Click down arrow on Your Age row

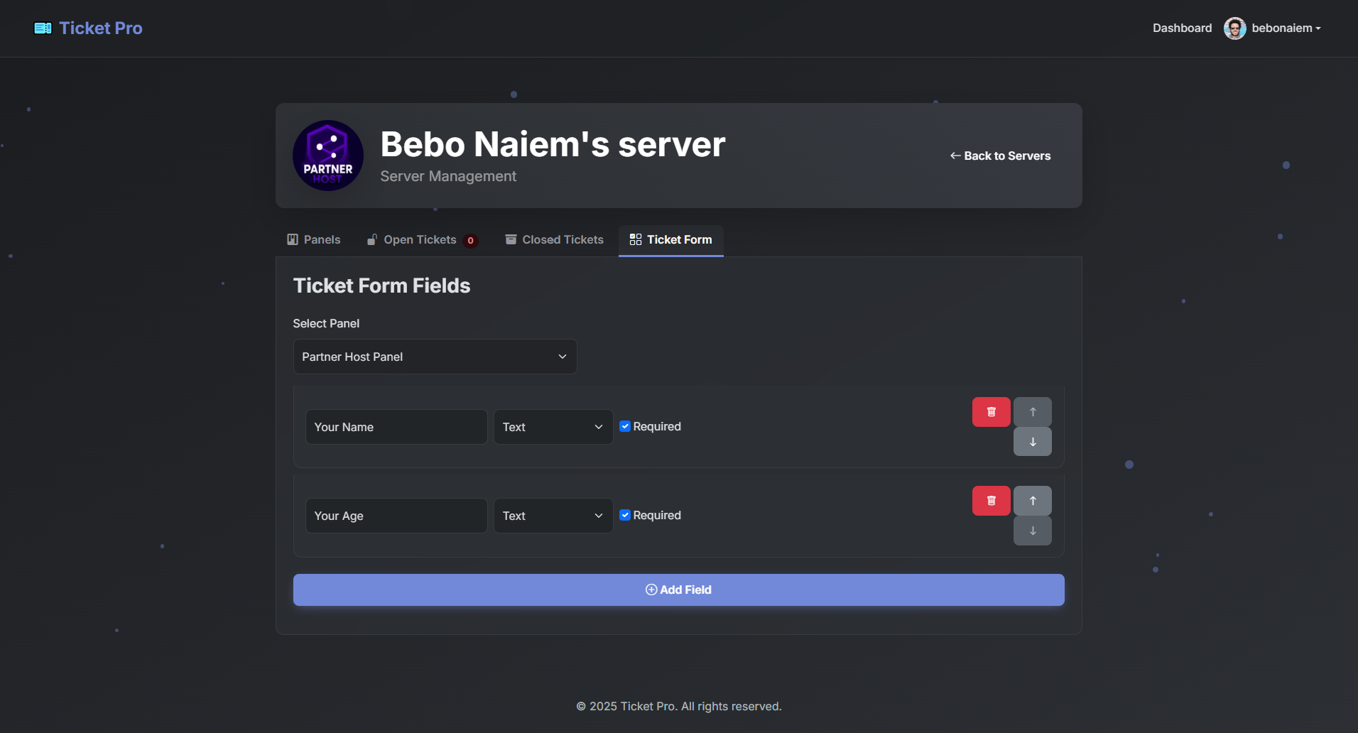[1032, 531]
